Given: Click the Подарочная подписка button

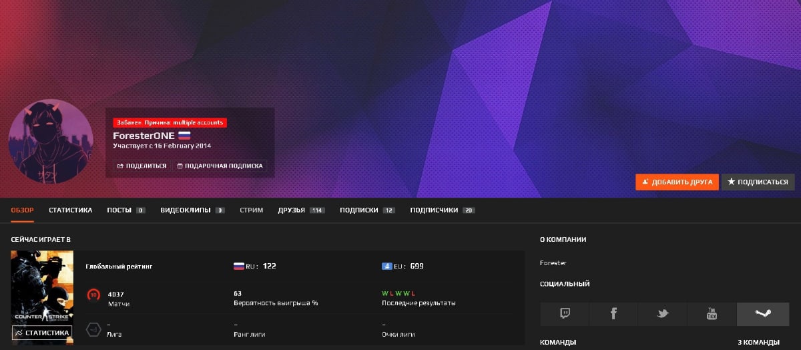Looking at the screenshot, I should coord(220,166).
